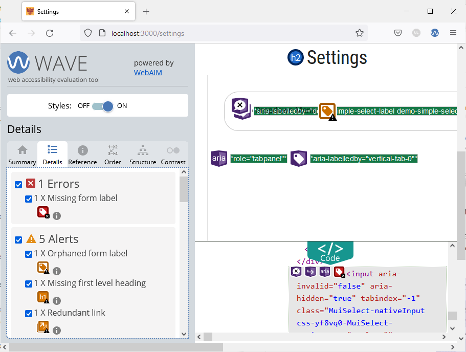Uncheck the 1 Errors checkbox
Image resolution: width=466 pixels, height=352 pixels.
click(18, 185)
